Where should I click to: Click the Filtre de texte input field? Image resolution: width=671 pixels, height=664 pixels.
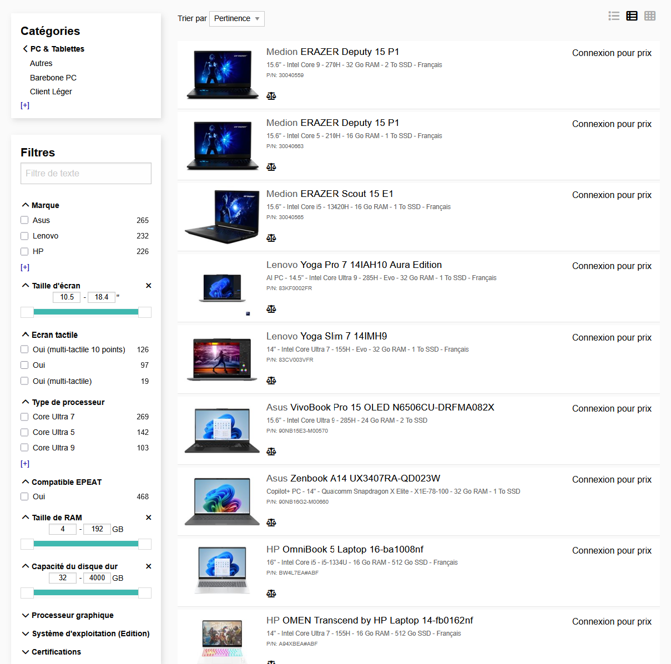[86, 174]
